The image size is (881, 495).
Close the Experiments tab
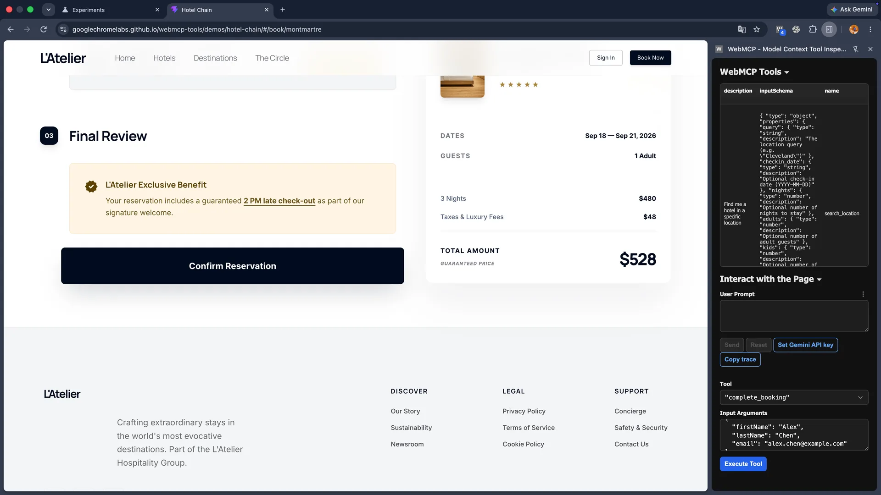157,10
